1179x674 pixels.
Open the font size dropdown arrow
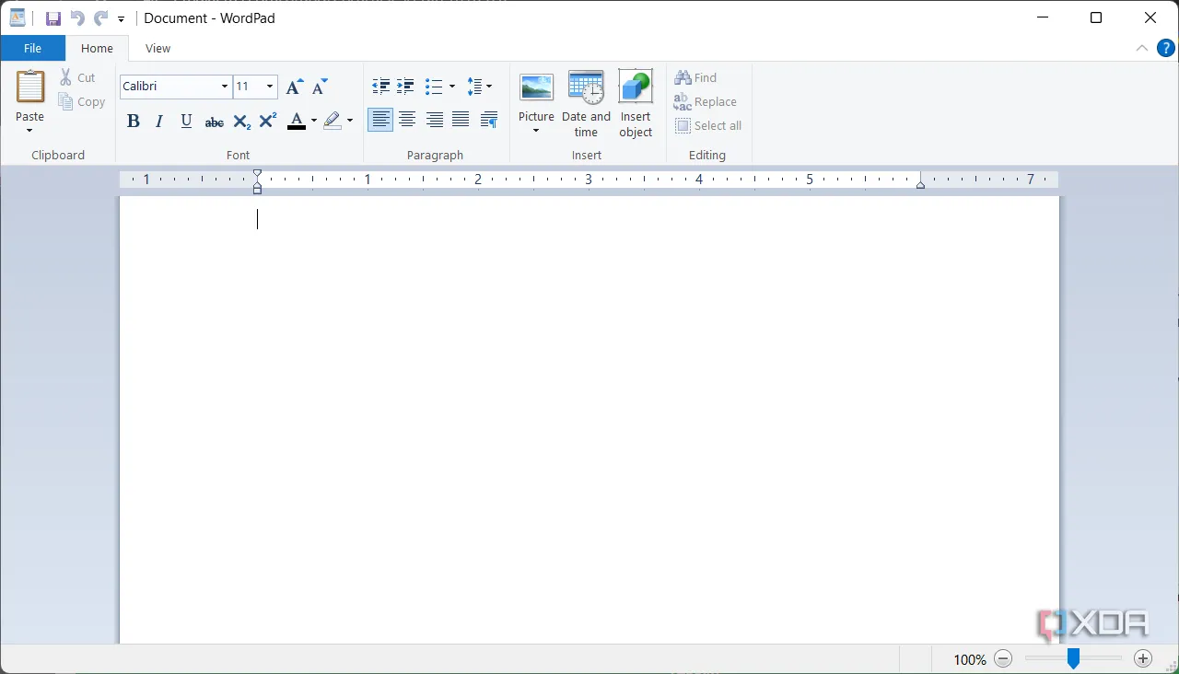[270, 87]
